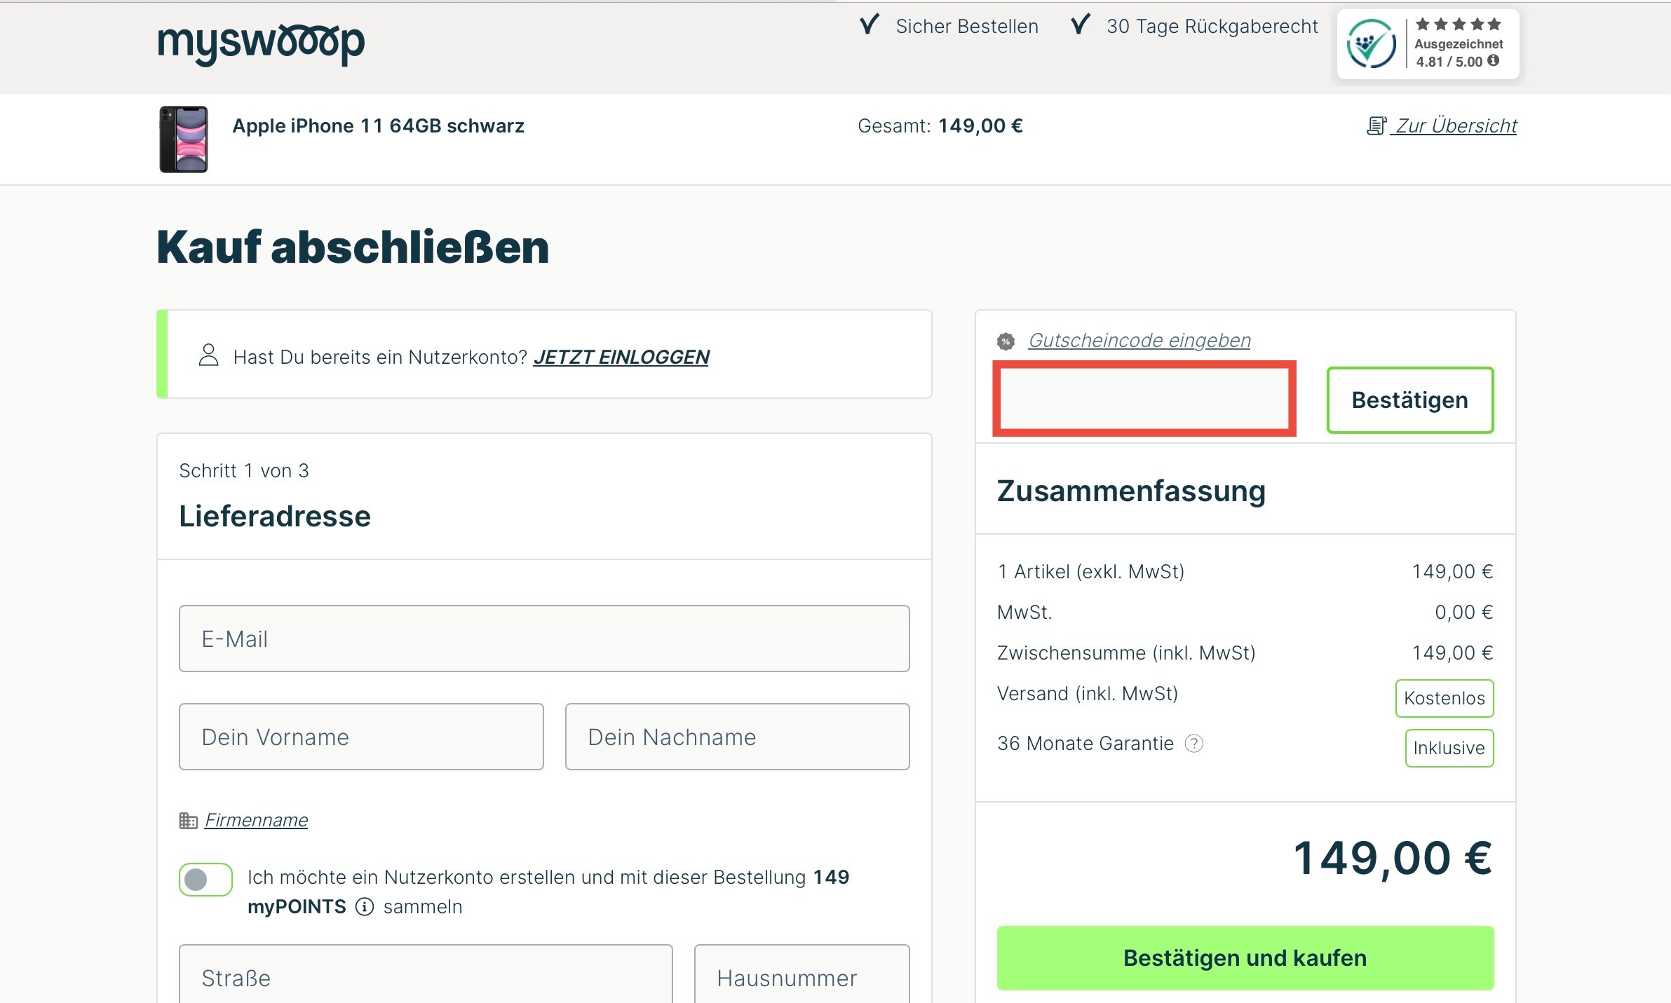This screenshot has height=1003, width=1671.
Task: Click the iPhone 11 product thumbnail
Action: click(184, 139)
